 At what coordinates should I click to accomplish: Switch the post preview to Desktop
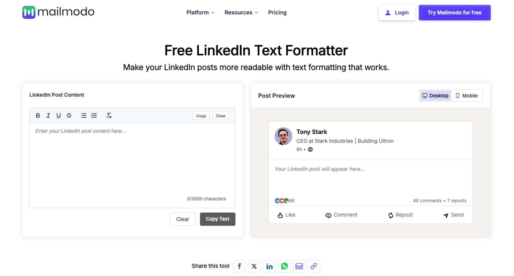pos(436,96)
